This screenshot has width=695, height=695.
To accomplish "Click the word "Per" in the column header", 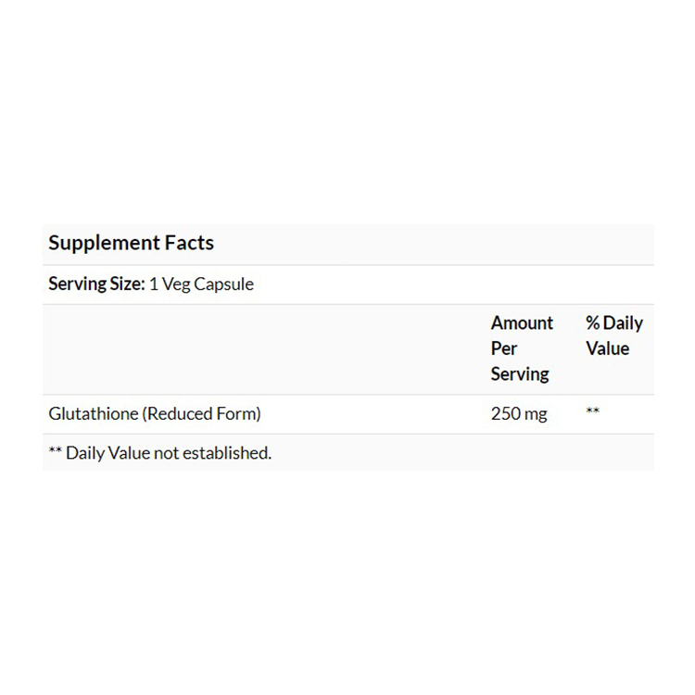I will [x=504, y=348].
